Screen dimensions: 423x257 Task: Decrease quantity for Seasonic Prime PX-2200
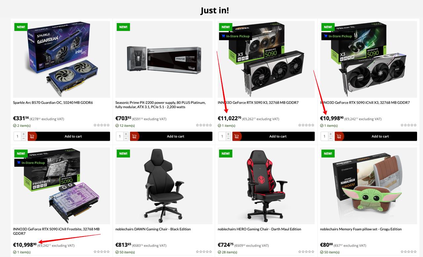click(x=126, y=139)
